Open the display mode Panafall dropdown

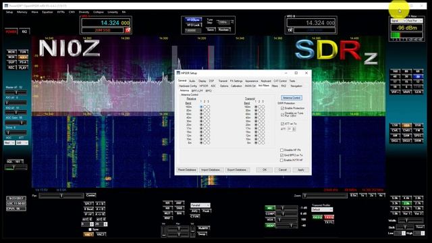(x=200, y=205)
